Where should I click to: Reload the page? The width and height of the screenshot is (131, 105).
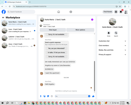point(10,7)
